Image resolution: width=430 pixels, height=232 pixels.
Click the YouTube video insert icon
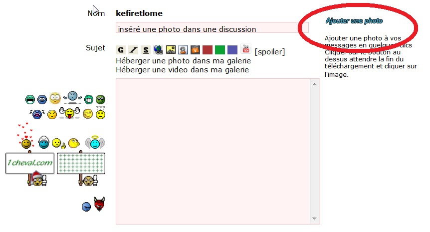tap(245, 49)
